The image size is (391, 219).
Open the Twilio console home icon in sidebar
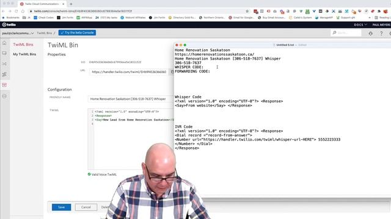tap(4, 43)
